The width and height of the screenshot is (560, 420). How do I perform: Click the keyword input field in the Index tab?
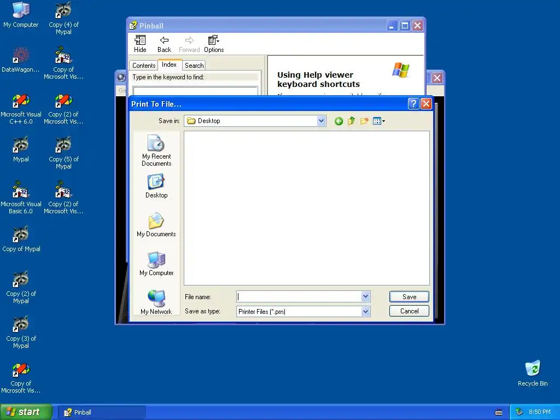195,91
